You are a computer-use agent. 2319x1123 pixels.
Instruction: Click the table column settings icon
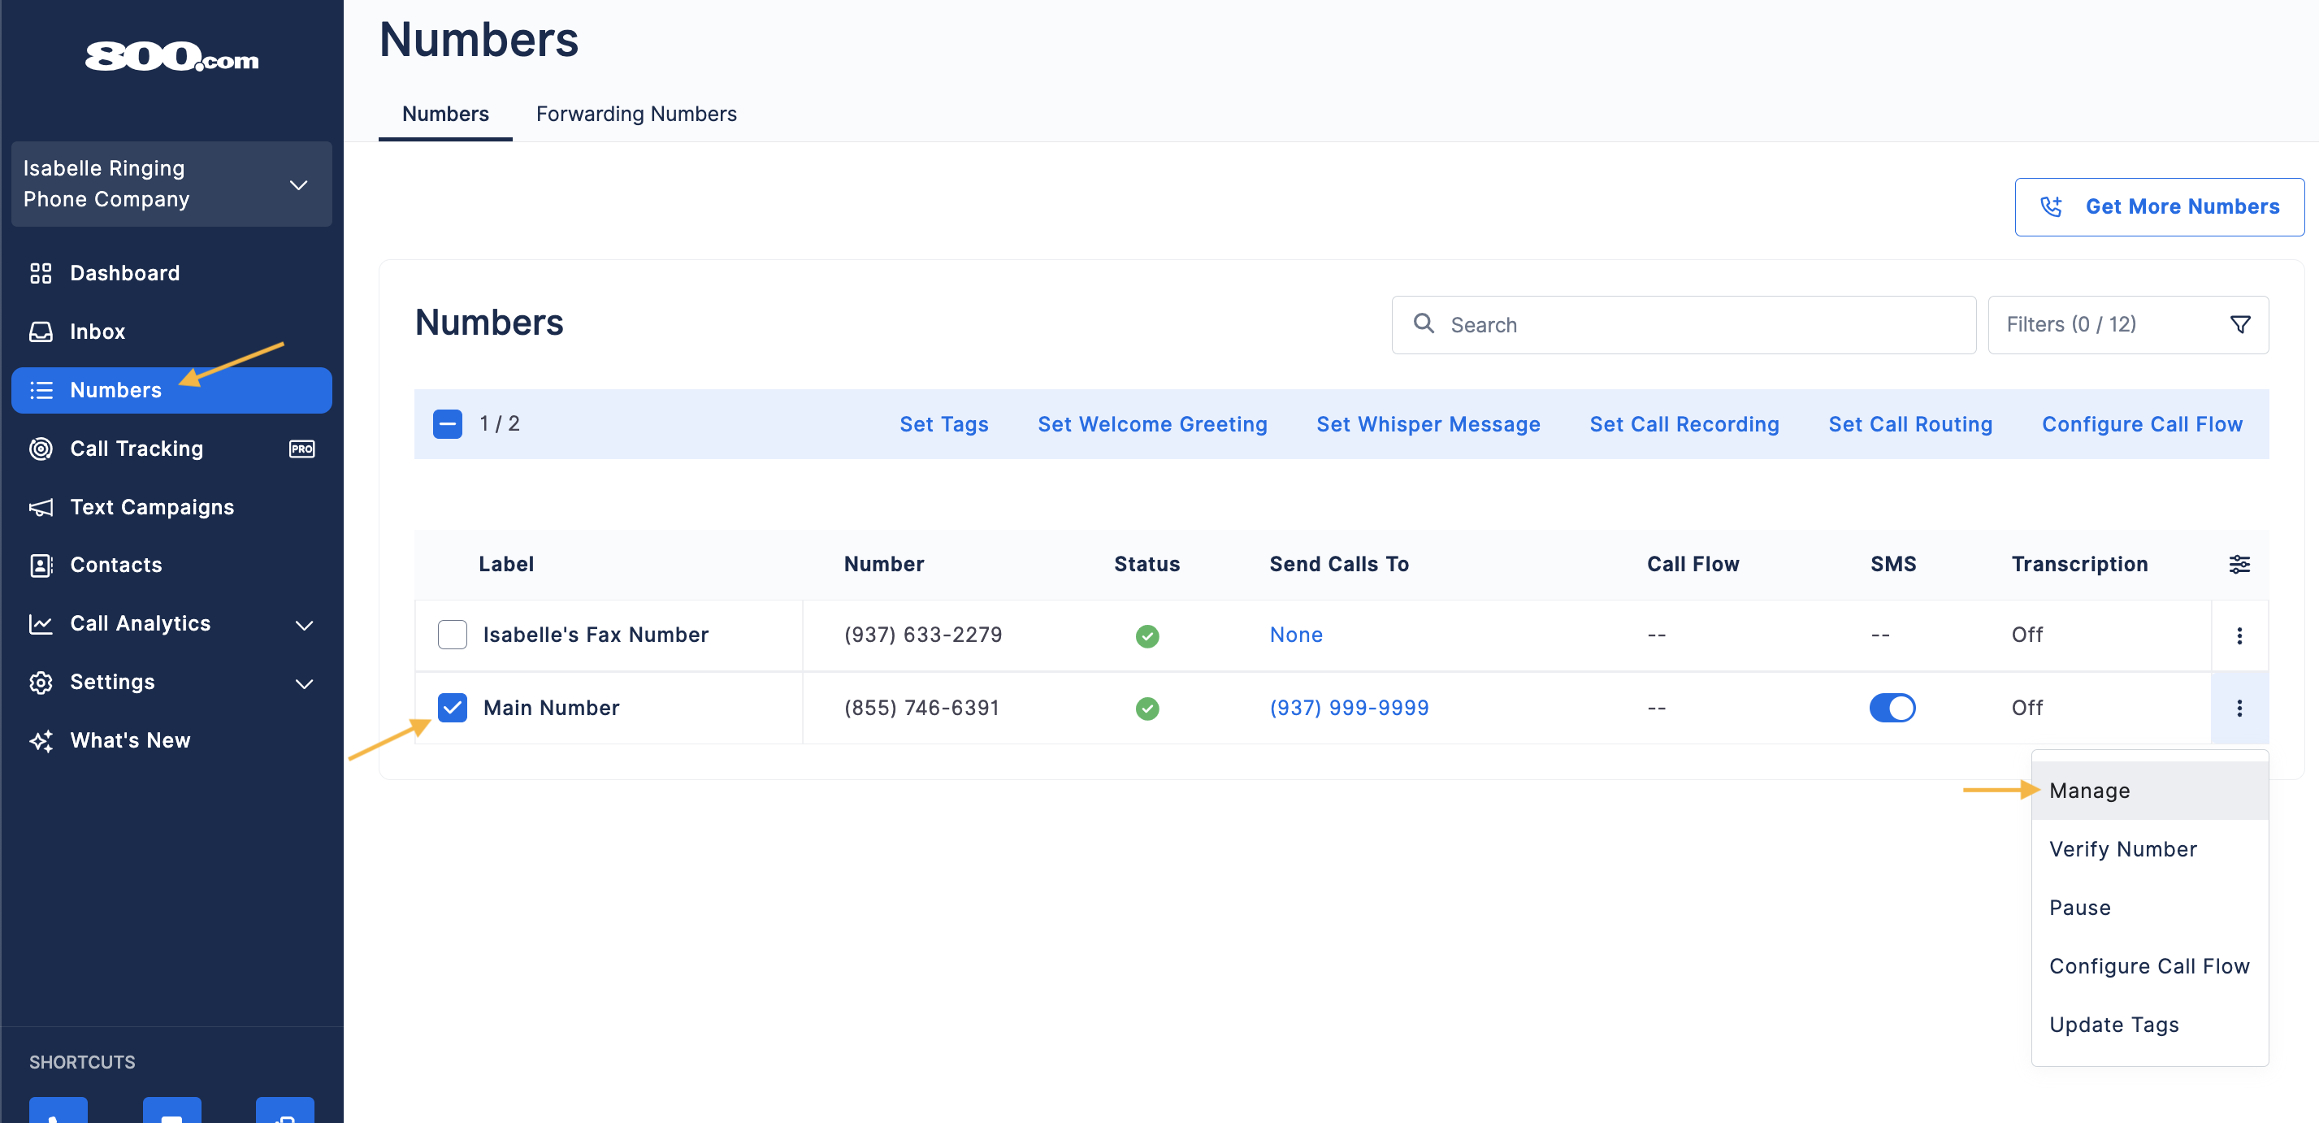[2239, 565]
